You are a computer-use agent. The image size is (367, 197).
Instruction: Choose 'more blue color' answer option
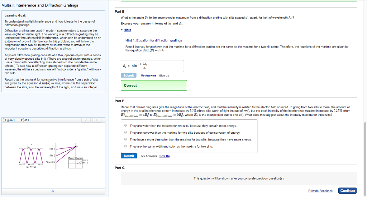point(125,139)
